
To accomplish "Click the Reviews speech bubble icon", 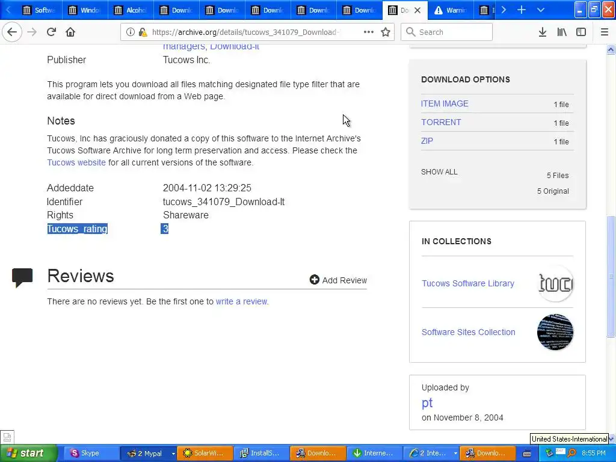I will [x=22, y=277].
